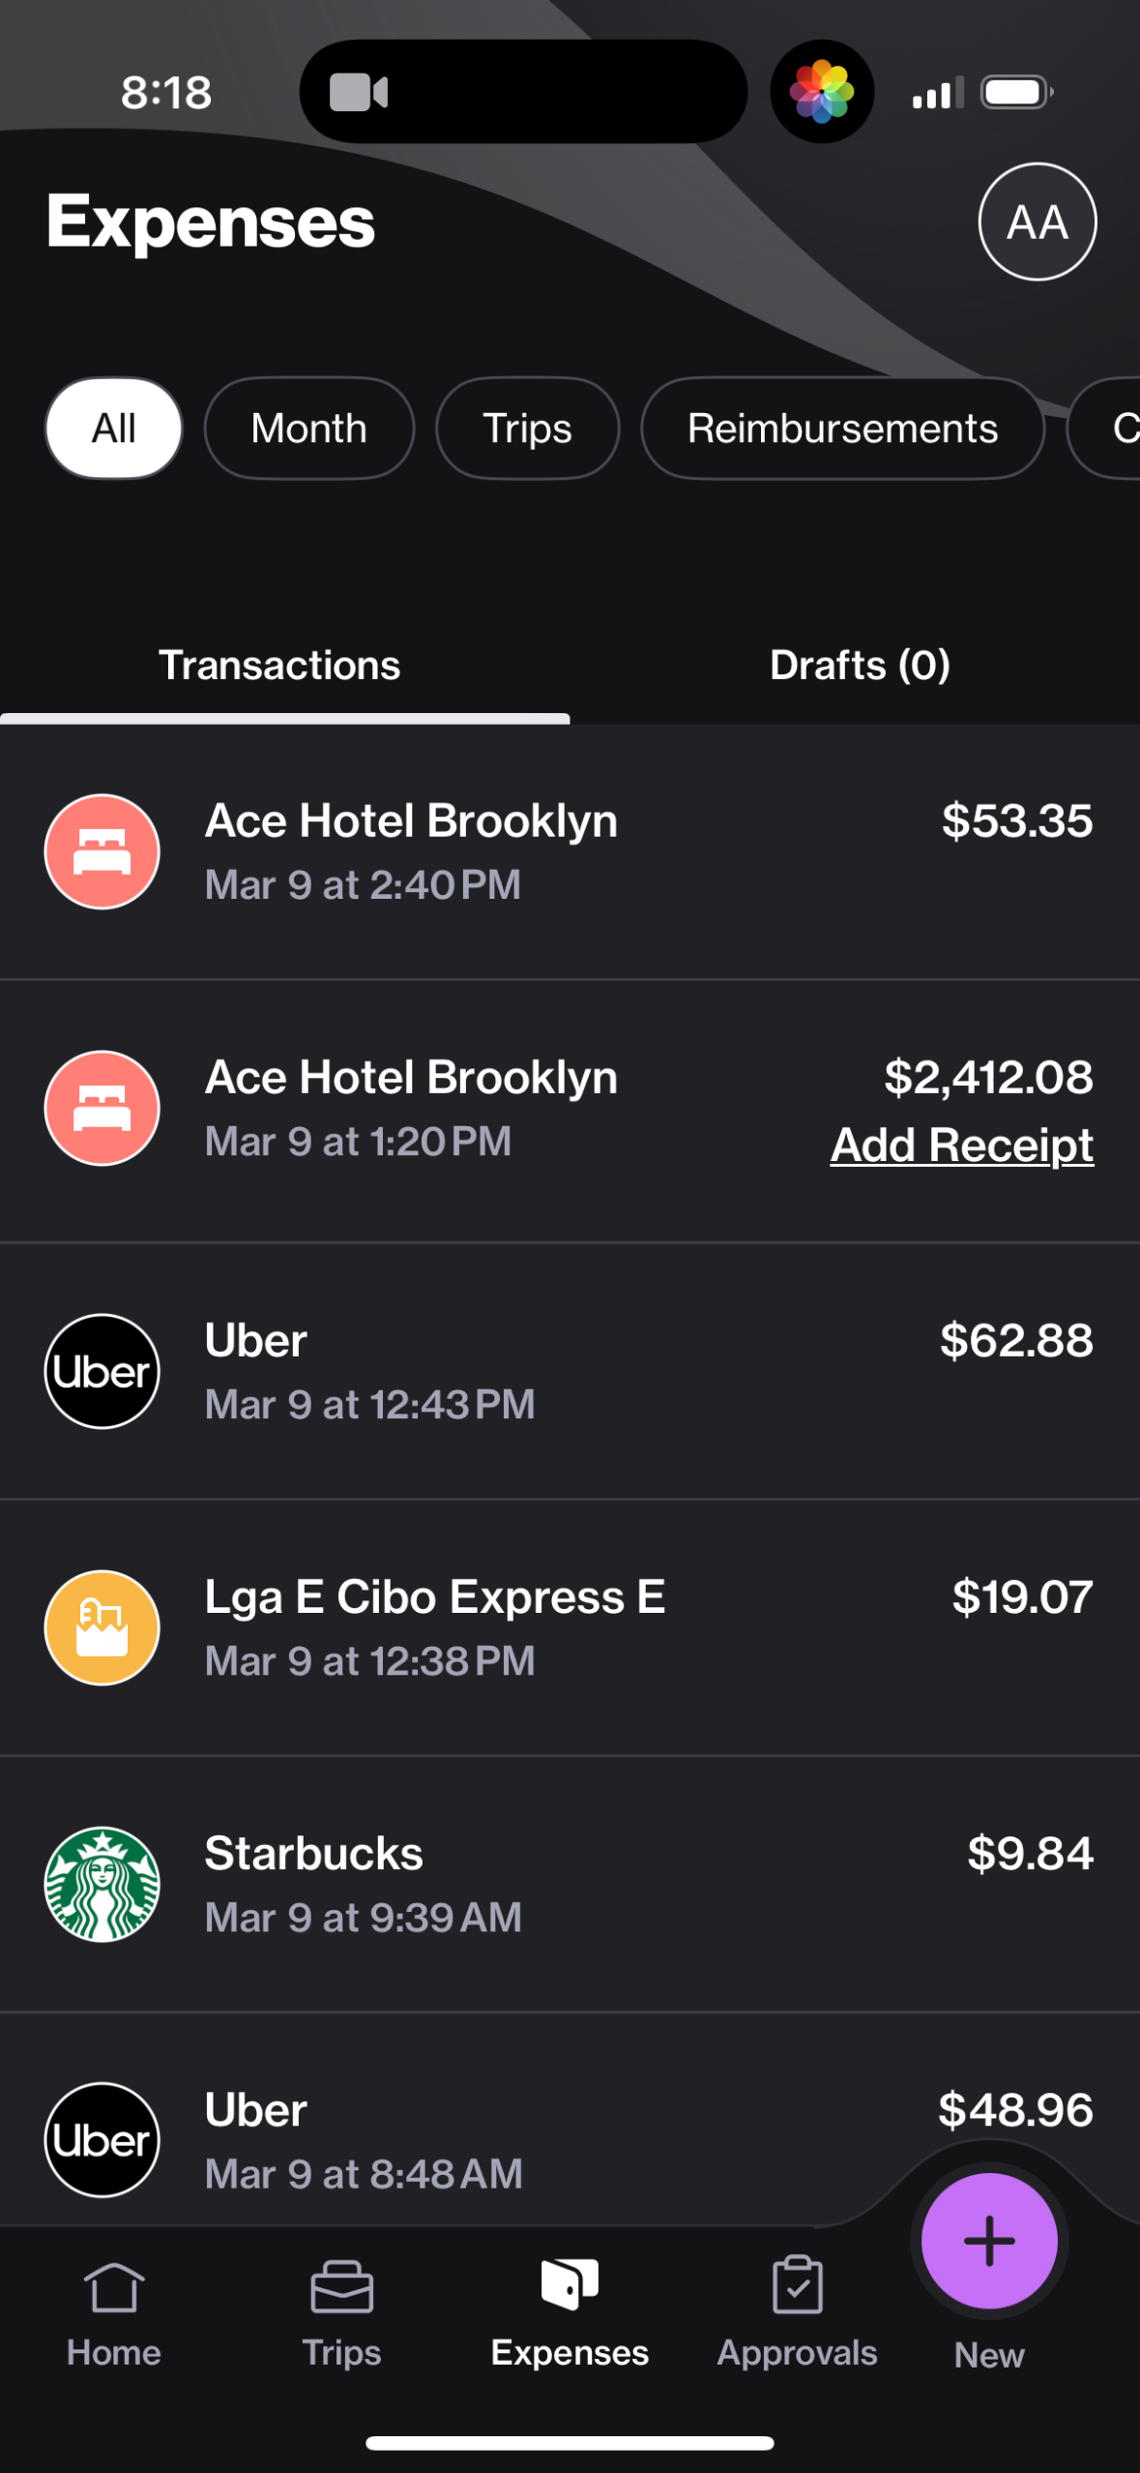The image size is (1140, 2473).
Task: Open Approvals clipboard icon
Action: (x=797, y=2288)
